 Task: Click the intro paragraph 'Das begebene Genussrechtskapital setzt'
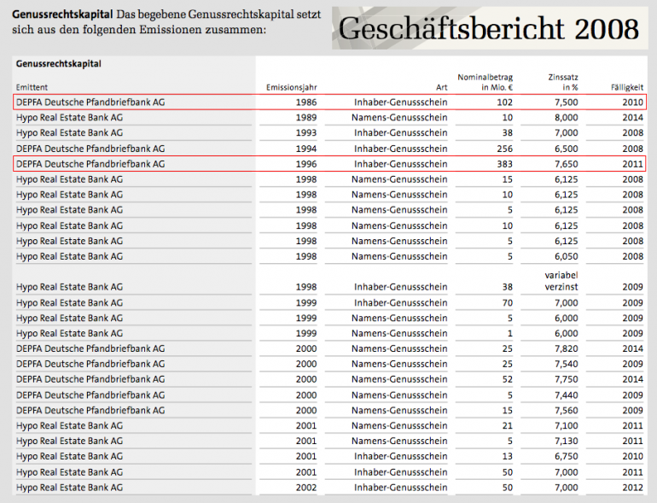click(218, 15)
